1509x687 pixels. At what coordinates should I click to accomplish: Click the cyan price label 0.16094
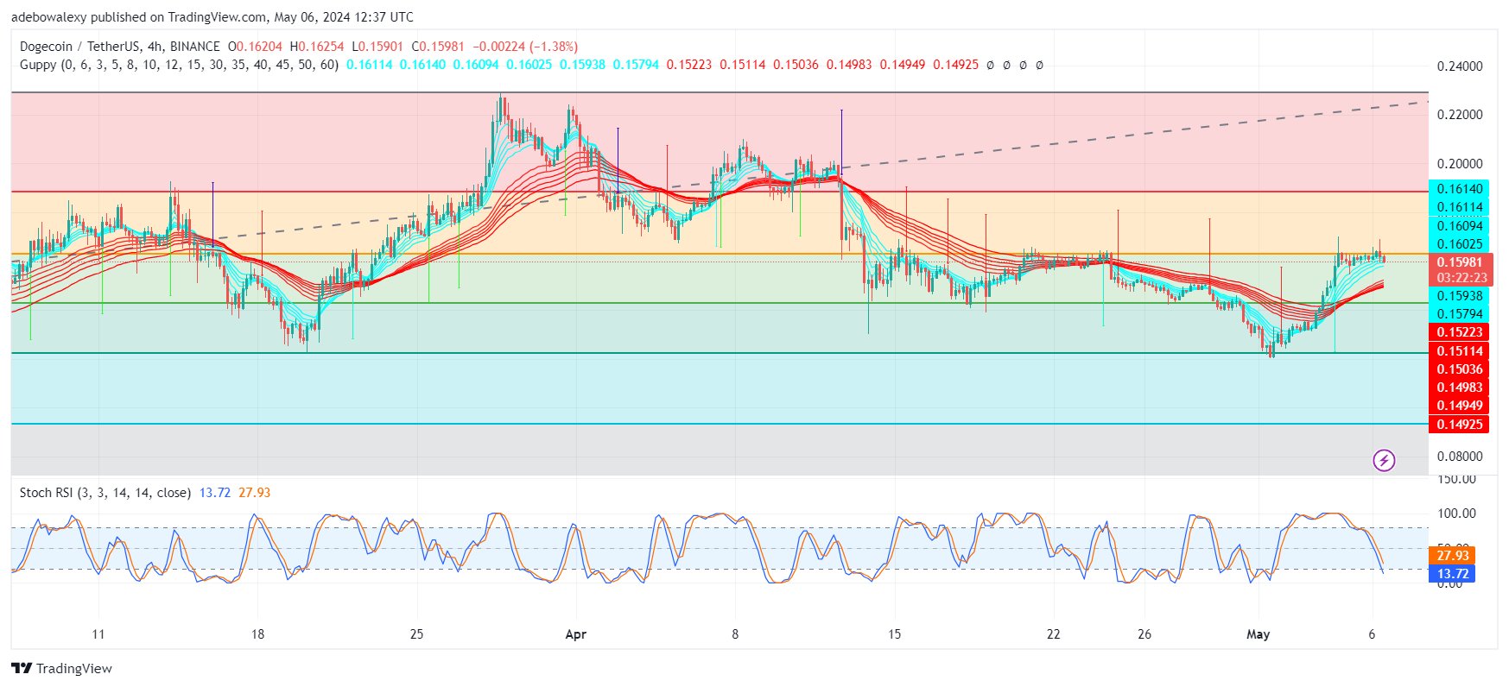(x=1459, y=226)
